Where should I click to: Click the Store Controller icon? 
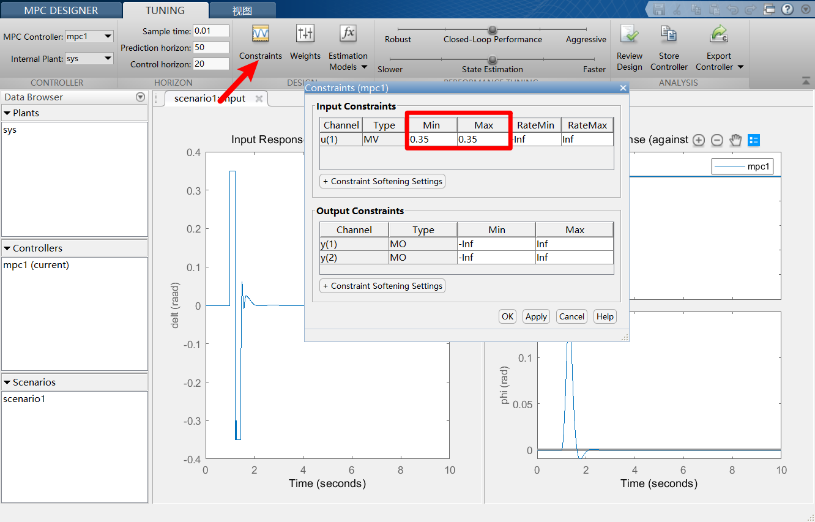click(669, 34)
